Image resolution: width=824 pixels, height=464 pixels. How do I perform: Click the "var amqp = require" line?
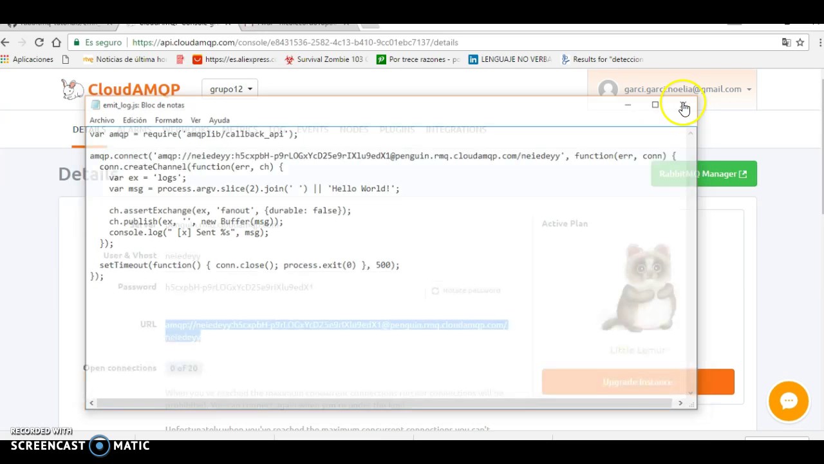click(194, 134)
